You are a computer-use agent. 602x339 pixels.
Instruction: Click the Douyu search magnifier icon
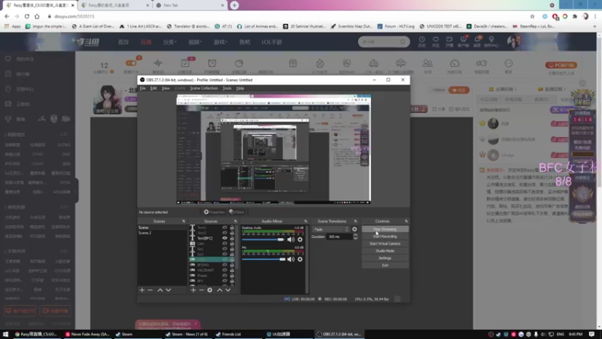click(x=403, y=41)
